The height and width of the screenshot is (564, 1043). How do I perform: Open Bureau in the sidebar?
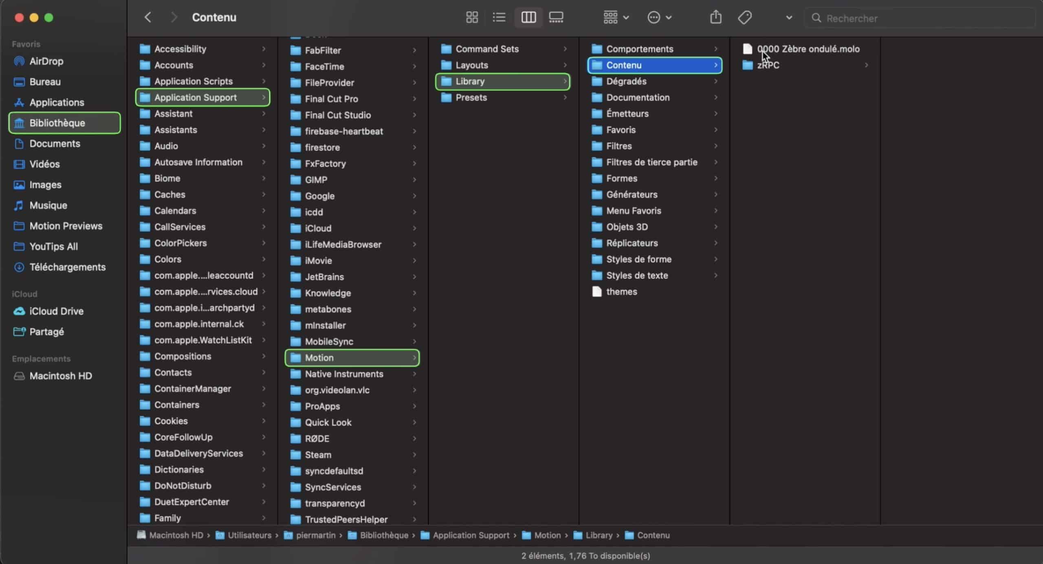tap(64, 82)
